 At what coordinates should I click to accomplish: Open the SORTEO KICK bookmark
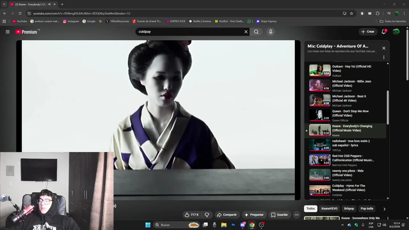coord(175,21)
